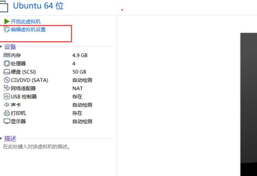This screenshot has height=176, width=257.
Task: Open the 开启此虚拟机 link
Action: 26,21
